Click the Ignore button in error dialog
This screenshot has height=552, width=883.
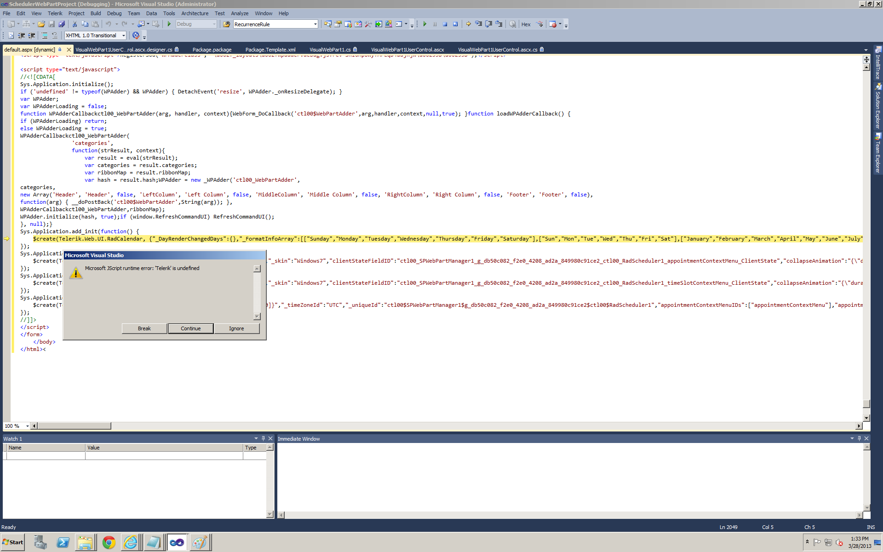[236, 328]
